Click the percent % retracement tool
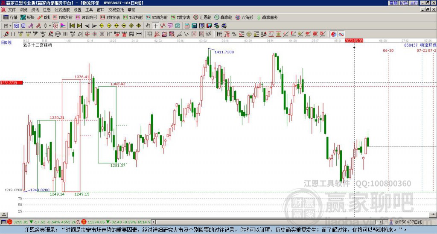The image size is (437, 234). [x=234, y=34]
